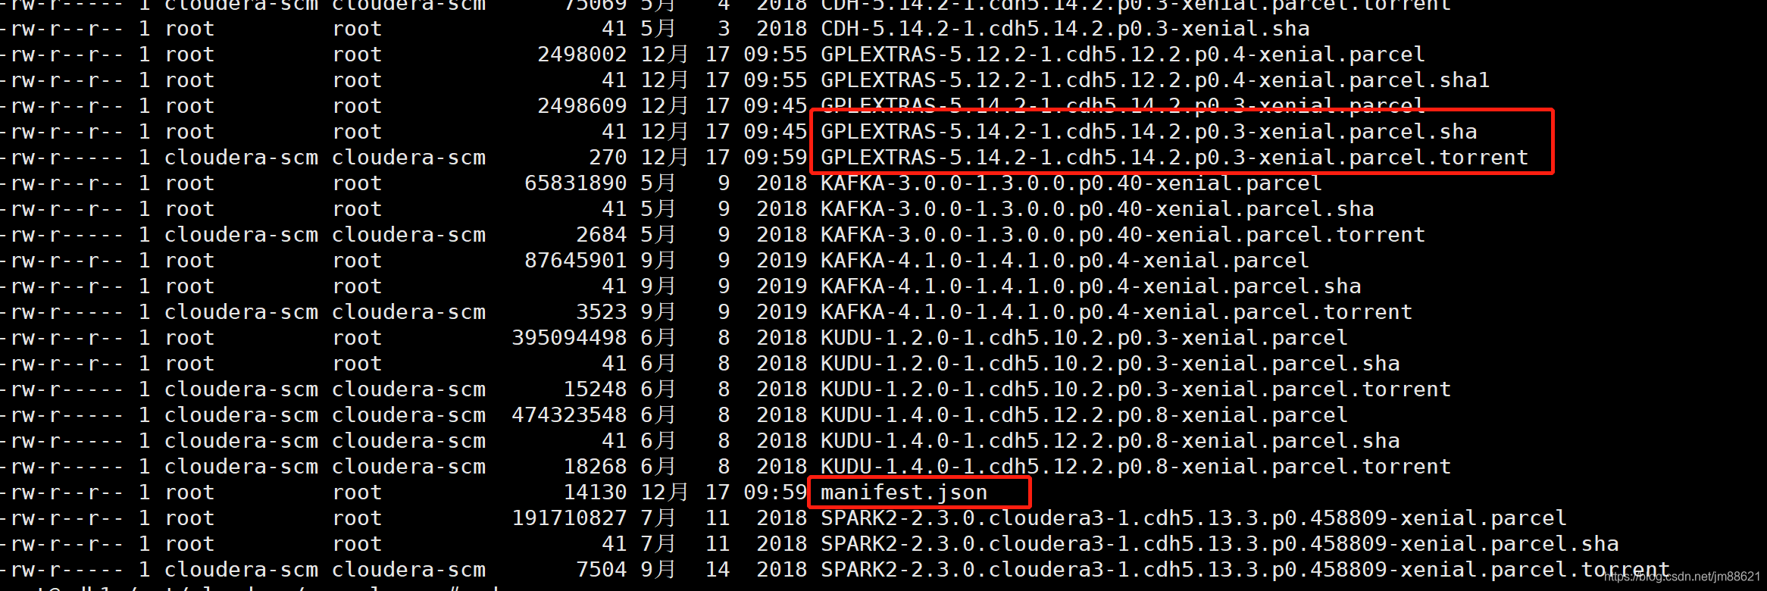Click SPARK2-2.3.0 parcel.torrent filename
Screen dimensions: 1767x591
click(x=1245, y=570)
